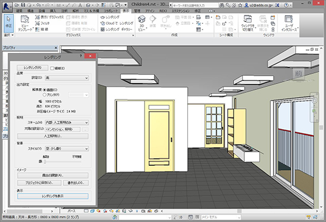326x222 pixels.
Task: Click 書き出し (Export) button
Action: tap(76, 183)
